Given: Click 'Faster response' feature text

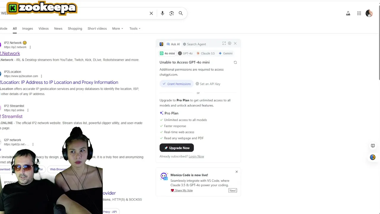Looking at the screenshot, I should pos(175,126).
